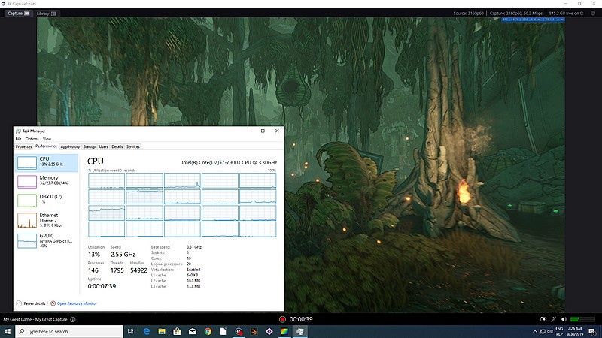Open the Mail app from the taskbar
The height and width of the screenshot is (338, 602).
(193, 331)
